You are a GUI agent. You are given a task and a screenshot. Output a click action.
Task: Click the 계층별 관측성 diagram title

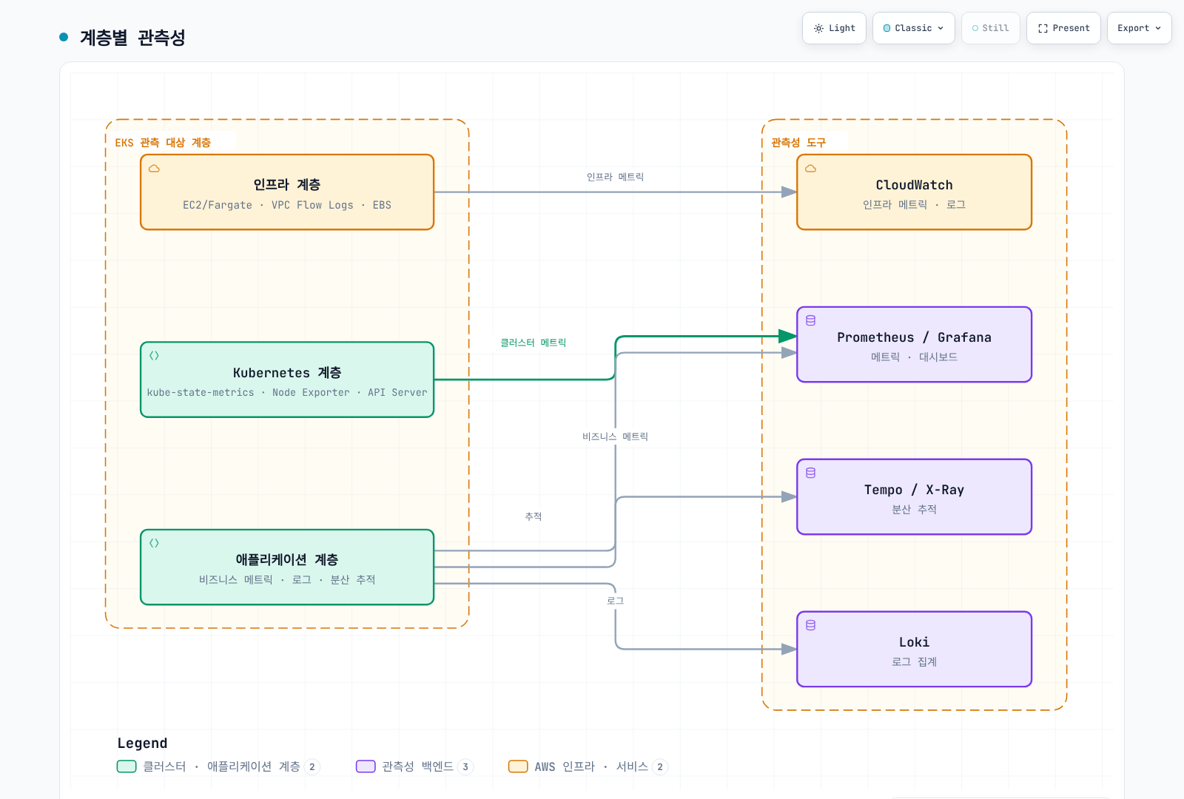tap(132, 37)
